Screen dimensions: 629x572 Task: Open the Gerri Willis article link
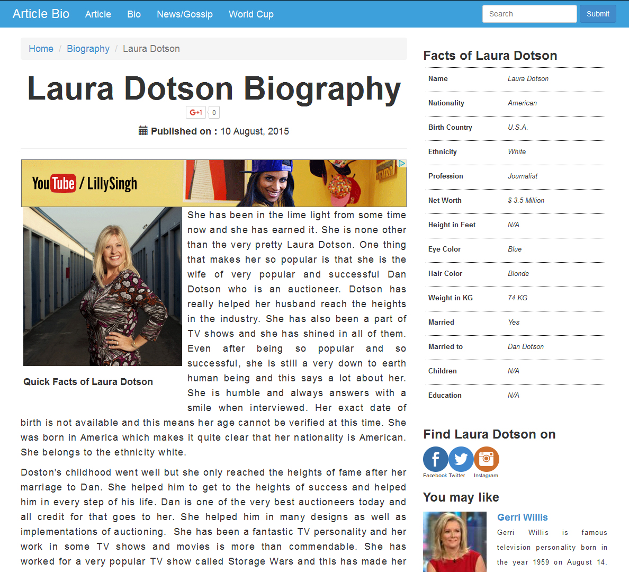[522, 517]
